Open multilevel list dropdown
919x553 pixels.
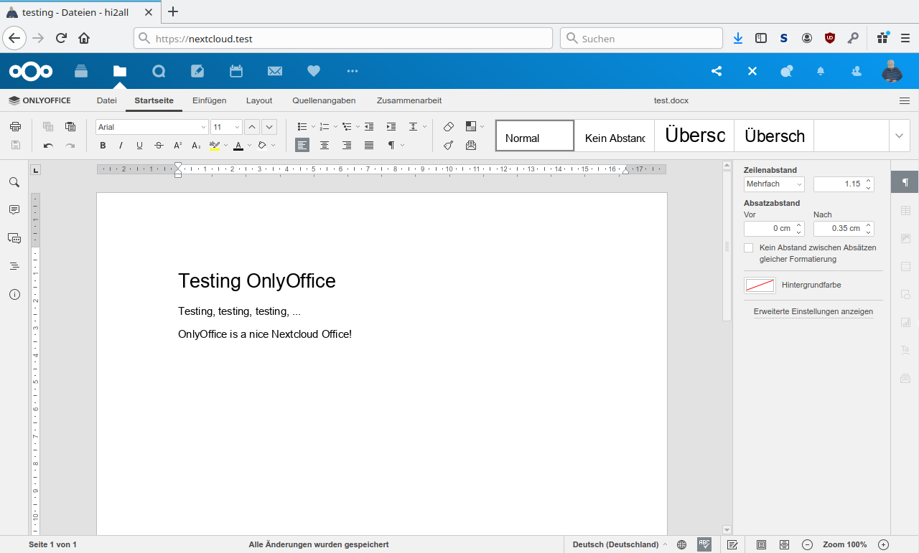click(358, 127)
